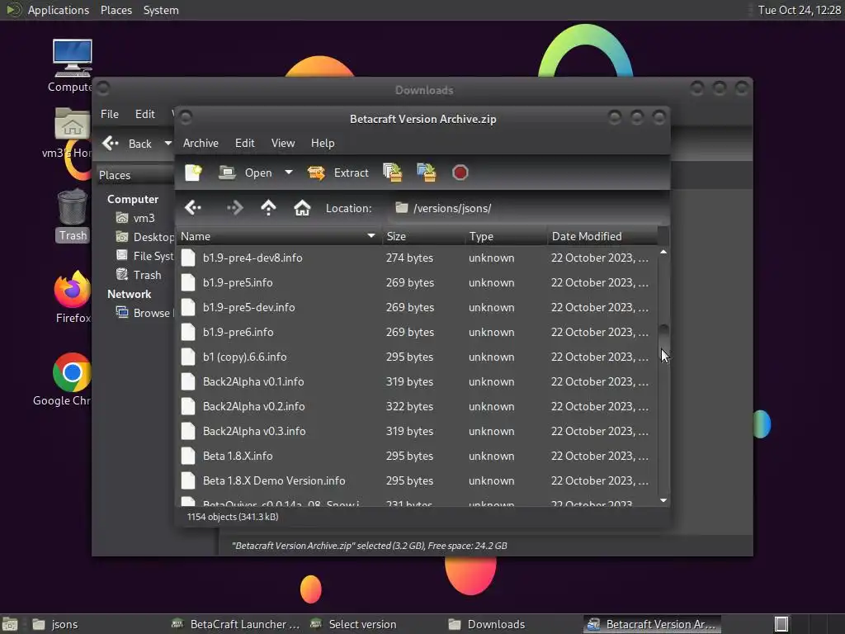Click file icon of Back2Alpha v0.2.info row
The width and height of the screenshot is (845, 634).
[x=188, y=406]
